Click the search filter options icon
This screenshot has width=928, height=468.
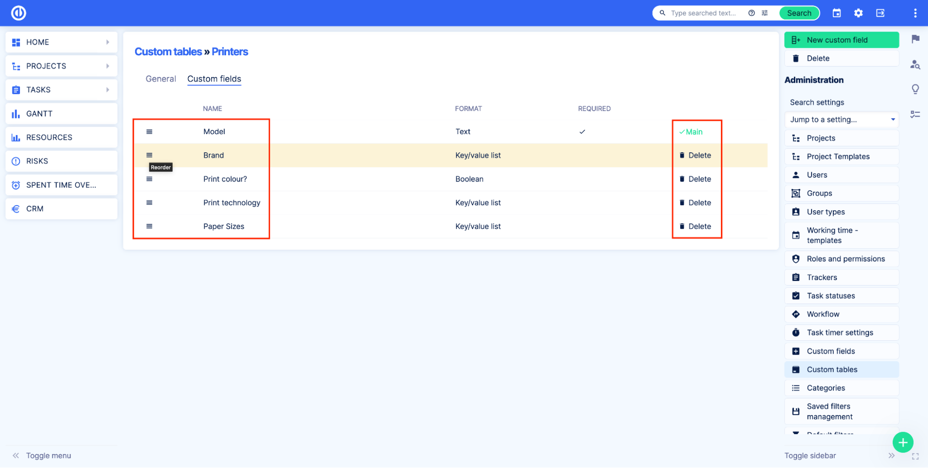765,13
